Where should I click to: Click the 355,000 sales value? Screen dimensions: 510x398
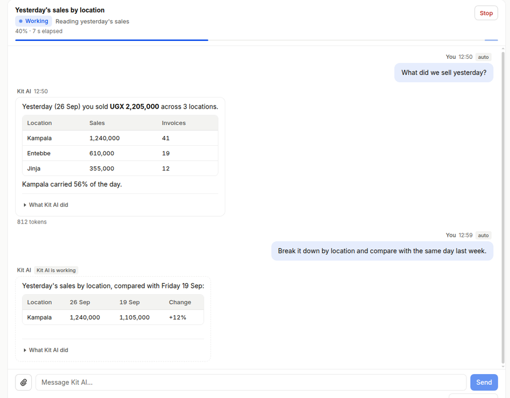coord(102,169)
